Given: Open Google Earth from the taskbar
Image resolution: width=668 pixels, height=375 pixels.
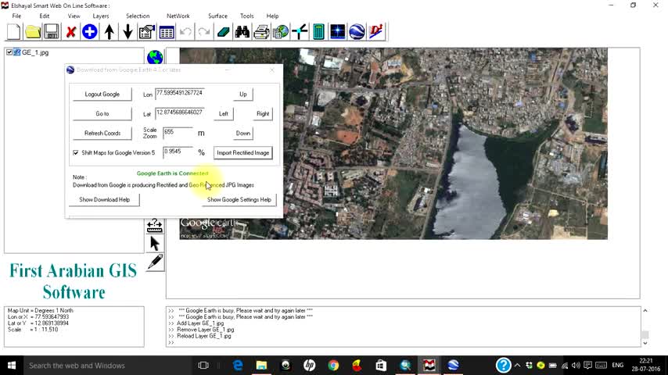Looking at the screenshot, I should (x=453, y=365).
